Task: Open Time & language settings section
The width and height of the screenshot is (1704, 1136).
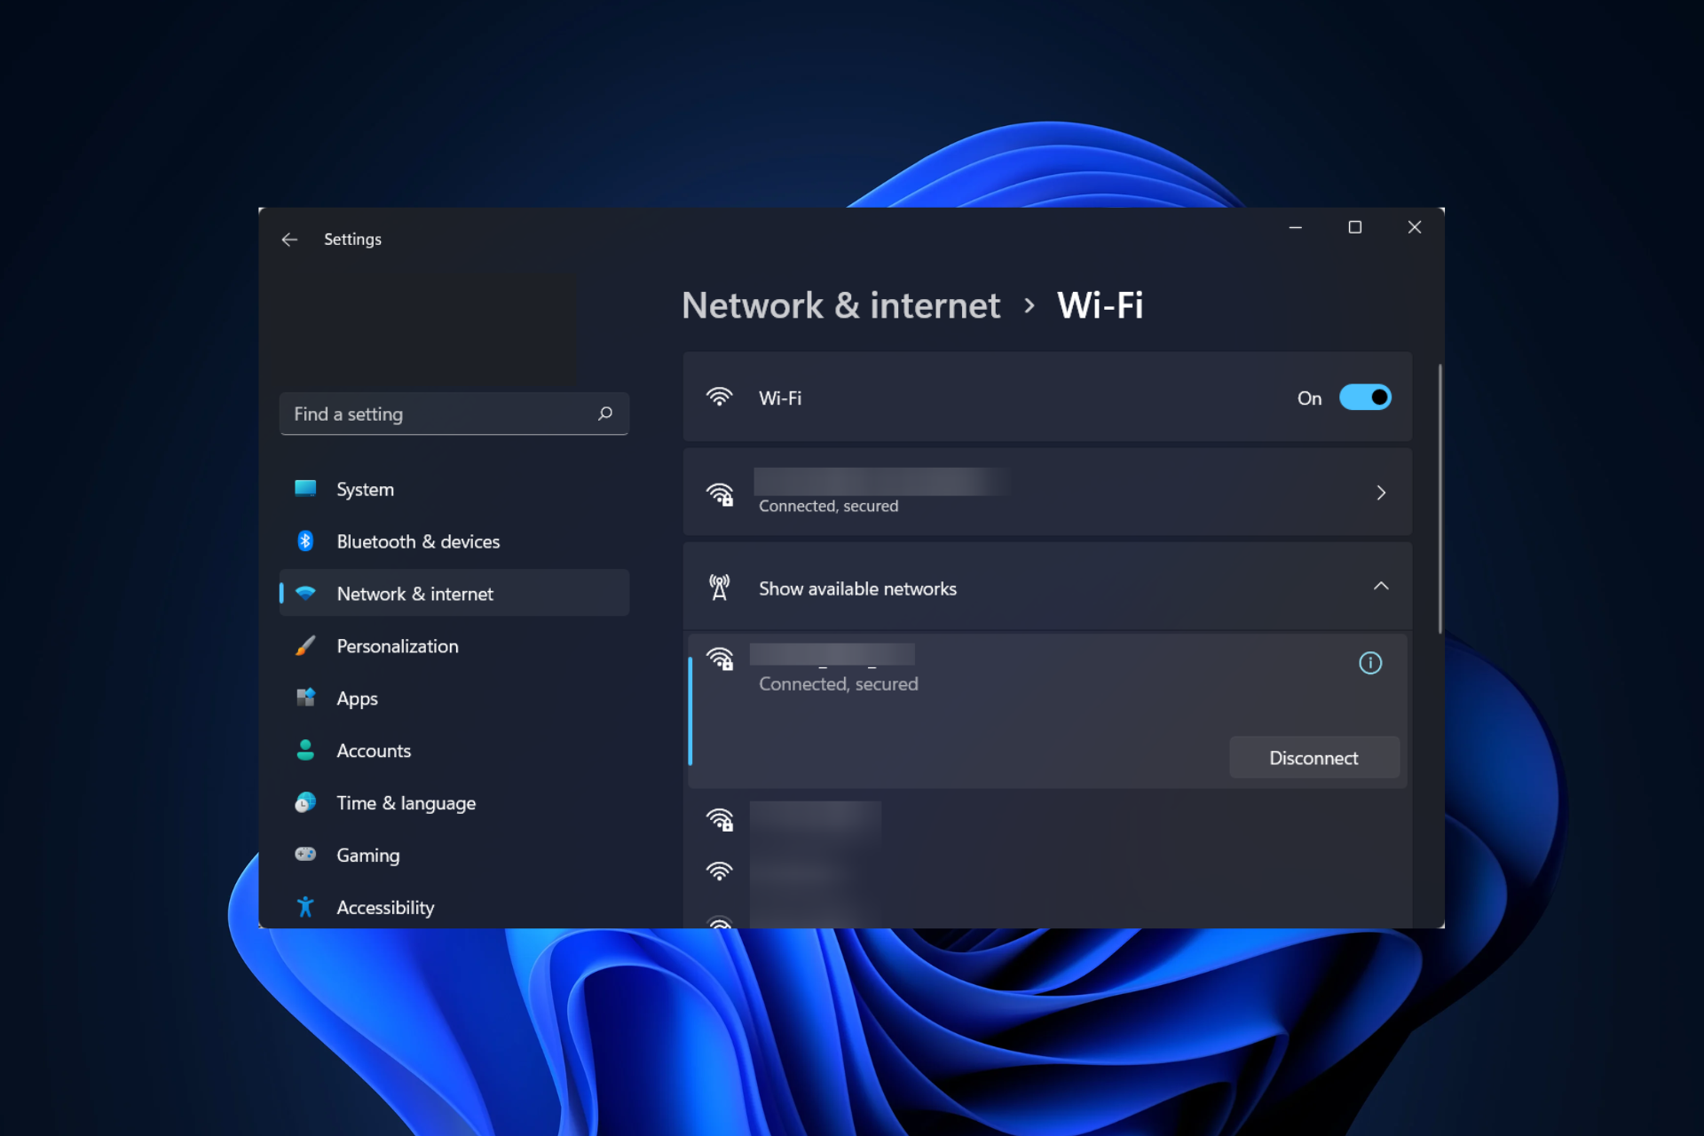Action: (406, 801)
